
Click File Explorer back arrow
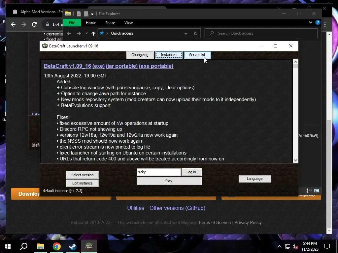point(69,33)
